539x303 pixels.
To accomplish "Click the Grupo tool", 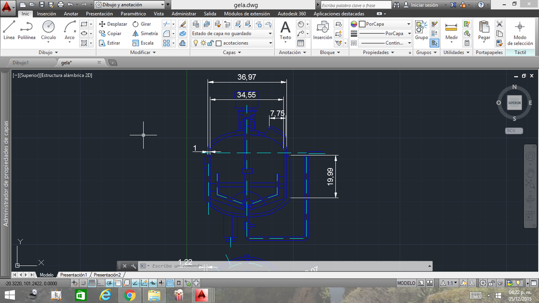I will [x=421, y=31].
